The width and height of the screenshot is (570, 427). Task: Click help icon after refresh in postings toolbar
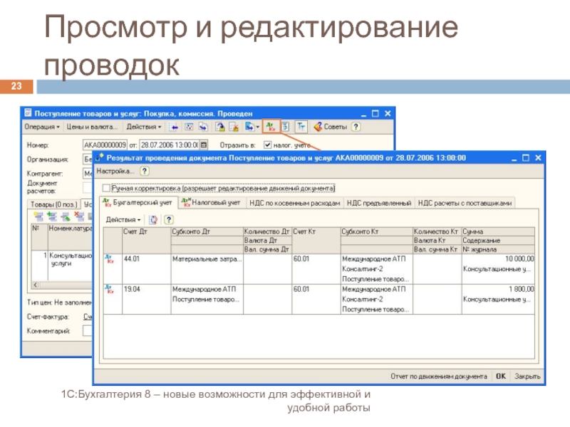point(168,219)
